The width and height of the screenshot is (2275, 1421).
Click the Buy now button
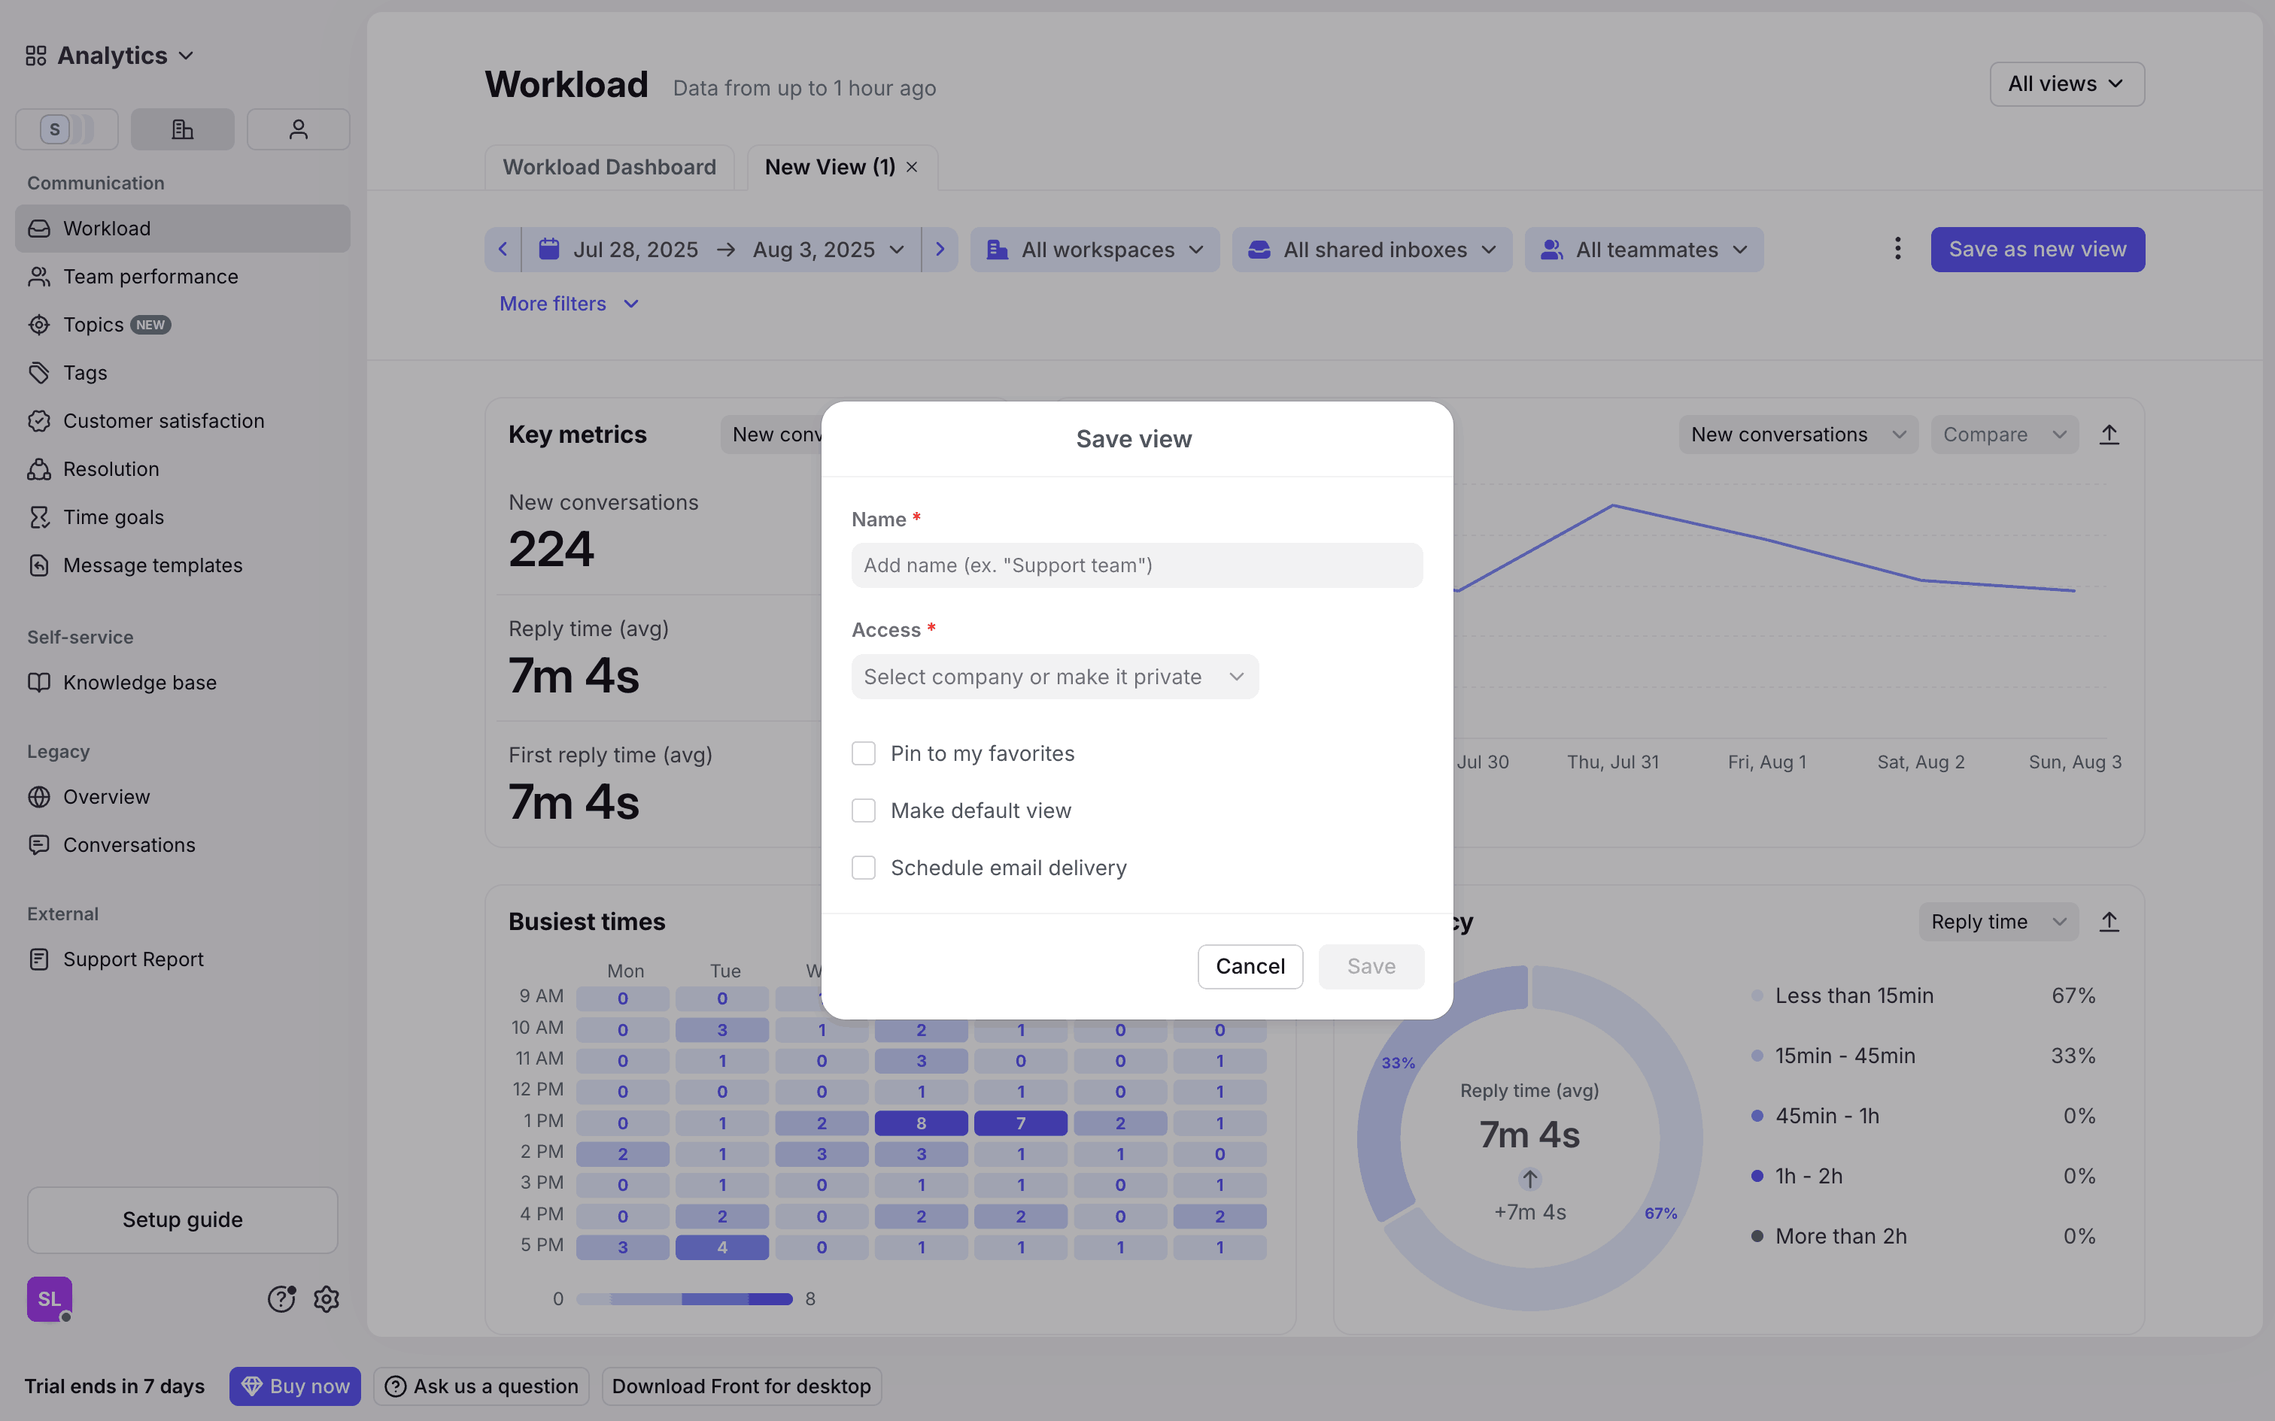click(295, 1386)
